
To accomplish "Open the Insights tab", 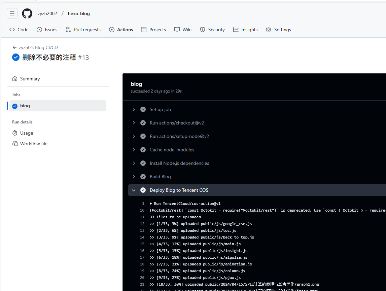I will tap(245, 30).
